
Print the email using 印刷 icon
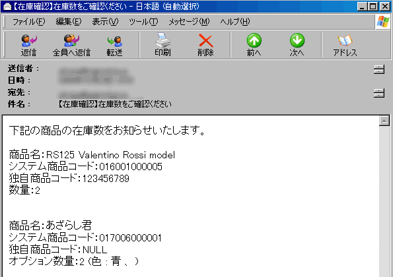point(163,45)
